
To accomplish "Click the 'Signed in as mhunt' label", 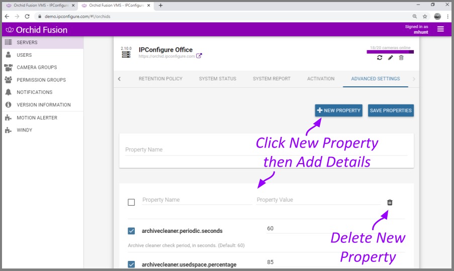I will click(416, 29).
